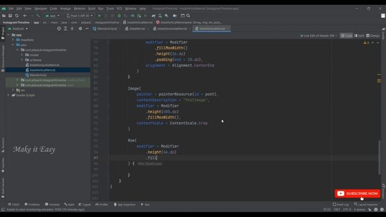Image resolution: width=386 pixels, height=217 pixels.
Task: Click the warnings indicator in editor
Action: (366, 43)
